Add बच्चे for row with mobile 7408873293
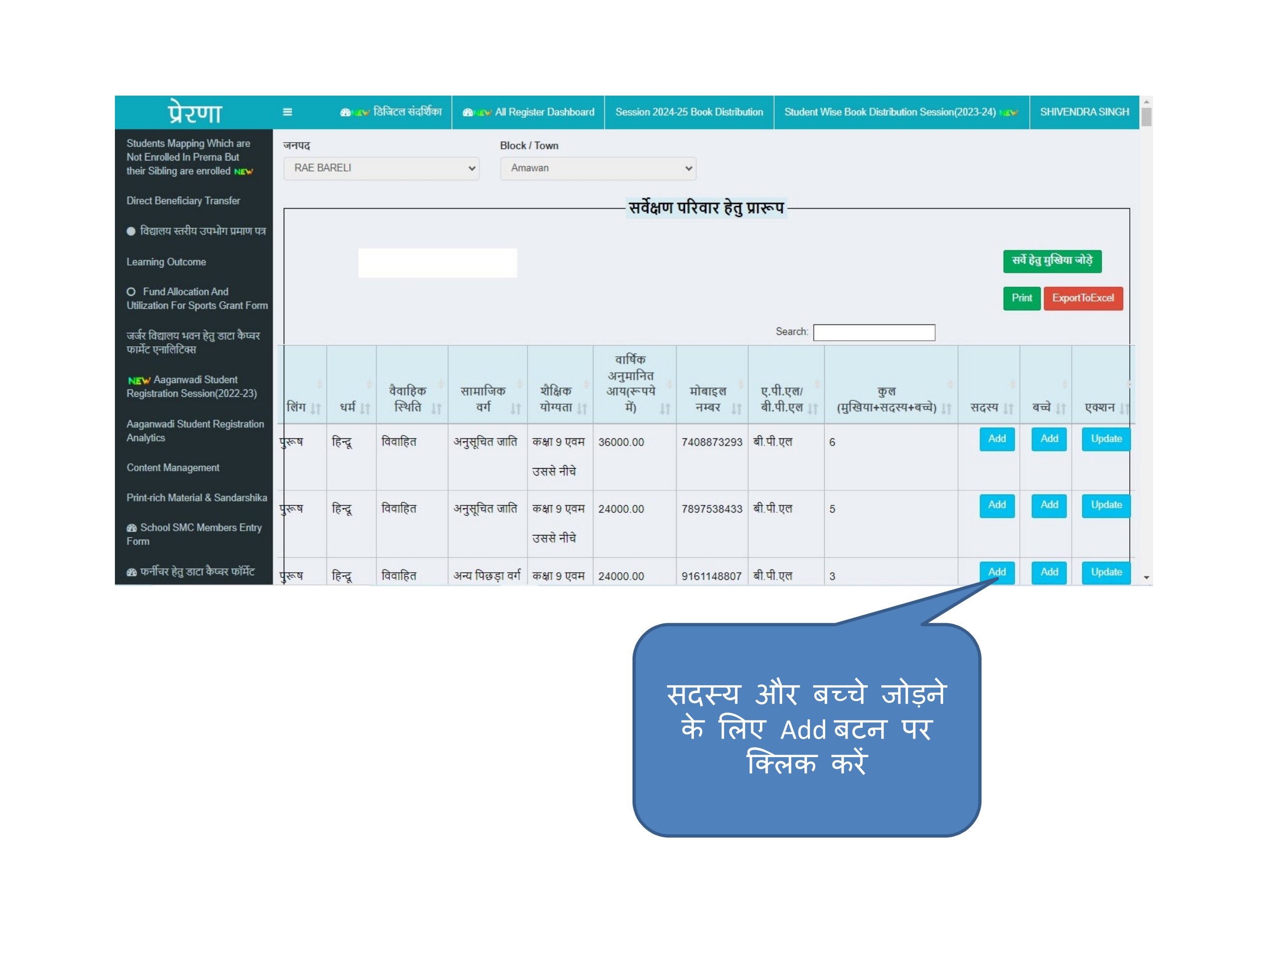The width and height of the screenshot is (1268, 980). coord(1049,438)
